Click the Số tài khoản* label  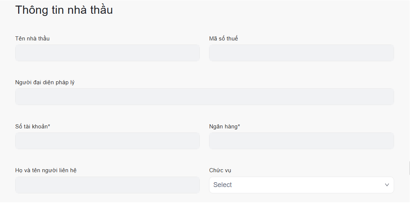click(33, 127)
